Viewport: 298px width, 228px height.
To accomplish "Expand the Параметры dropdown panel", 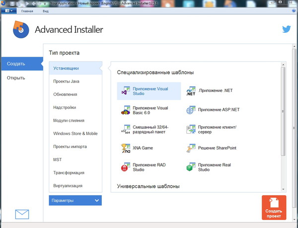I will click(75, 201).
